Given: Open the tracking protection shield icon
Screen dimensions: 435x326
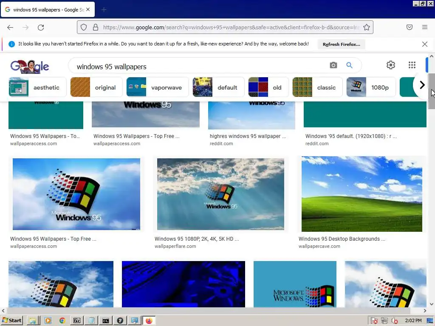Looking at the screenshot, I should (84, 27).
